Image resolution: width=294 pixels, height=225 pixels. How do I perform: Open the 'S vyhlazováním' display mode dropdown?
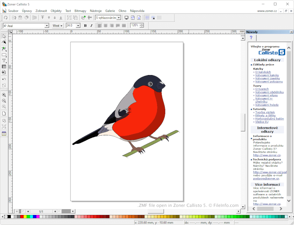pos(119,17)
